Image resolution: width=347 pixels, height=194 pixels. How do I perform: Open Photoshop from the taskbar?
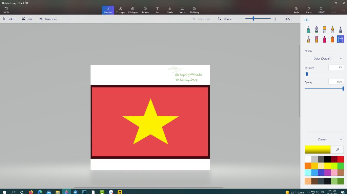tap(84, 192)
